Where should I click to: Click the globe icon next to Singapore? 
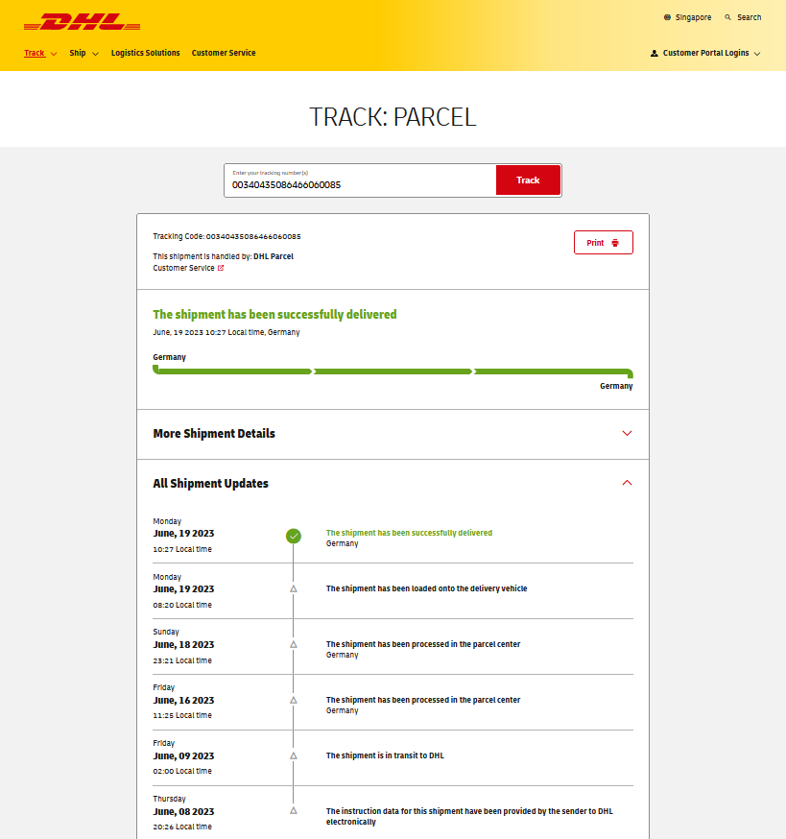pos(668,17)
